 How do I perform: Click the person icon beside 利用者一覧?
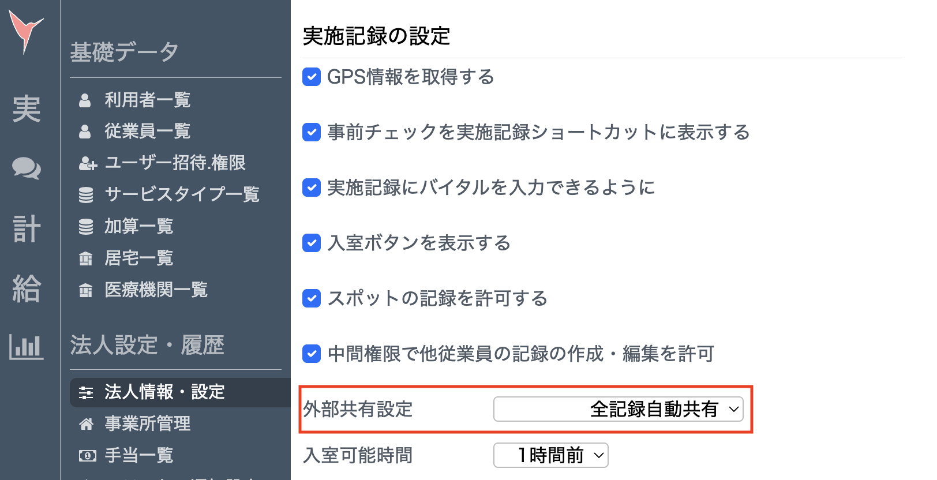(x=86, y=99)
